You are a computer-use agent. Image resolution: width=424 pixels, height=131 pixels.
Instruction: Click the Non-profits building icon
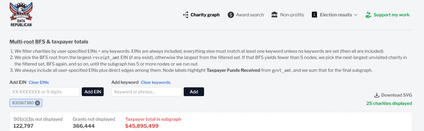pos(274,15)
